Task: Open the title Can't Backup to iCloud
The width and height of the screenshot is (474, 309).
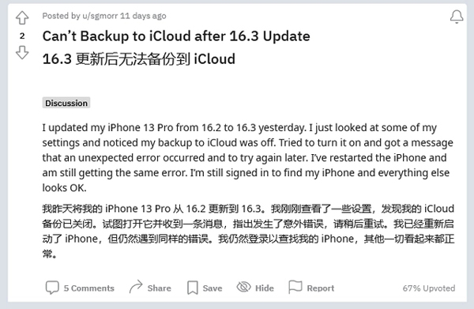Action: click(176, 36)
